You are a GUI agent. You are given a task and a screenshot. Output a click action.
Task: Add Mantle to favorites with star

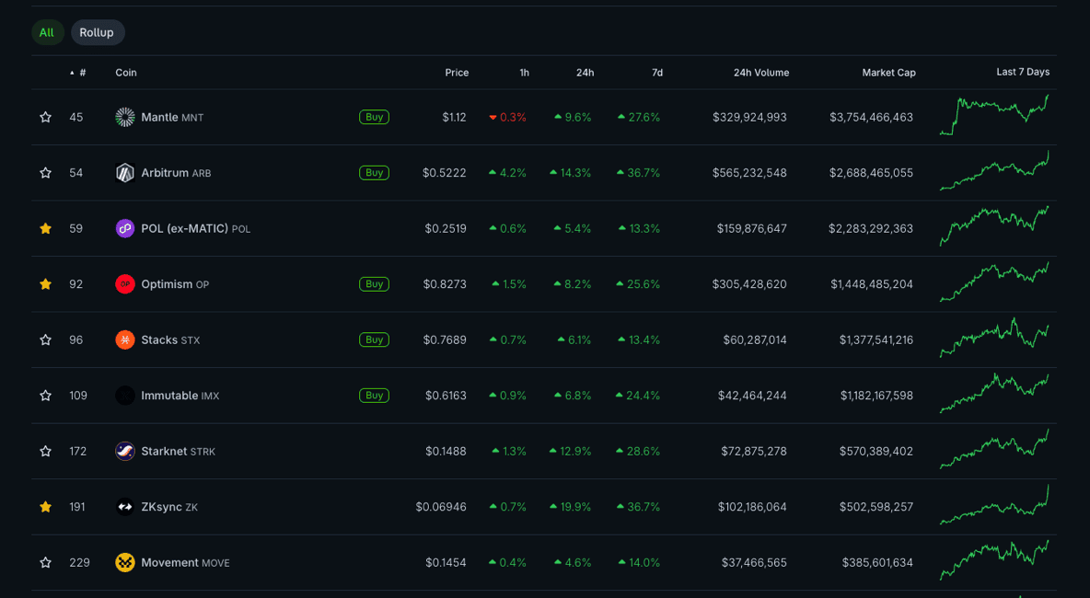45,117
